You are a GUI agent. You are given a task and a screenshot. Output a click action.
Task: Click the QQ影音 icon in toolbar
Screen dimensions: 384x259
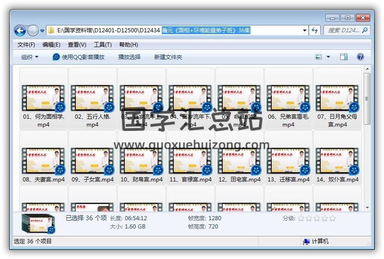56,57
